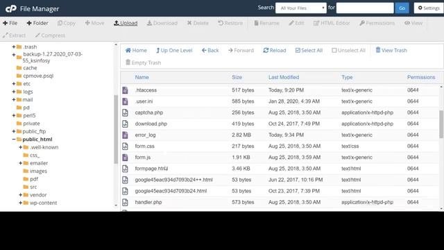Click the .htaccess file icon

125,90
